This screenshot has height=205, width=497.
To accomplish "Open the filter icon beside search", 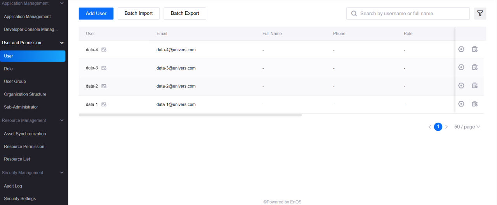I will click(x=480, y=14).
